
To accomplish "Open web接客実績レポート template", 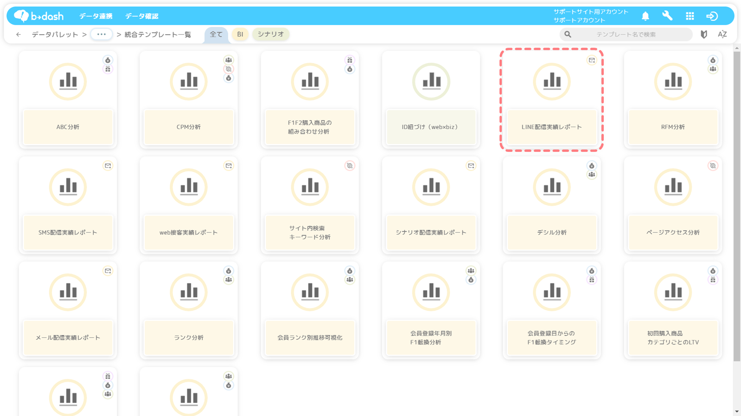I will 189,232.
